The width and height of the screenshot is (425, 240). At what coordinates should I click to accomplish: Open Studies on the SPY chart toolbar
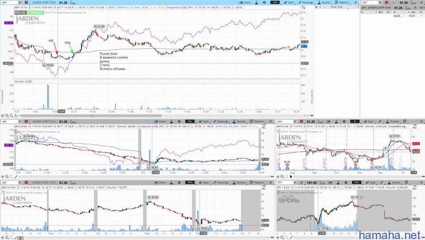pos(394,182)
